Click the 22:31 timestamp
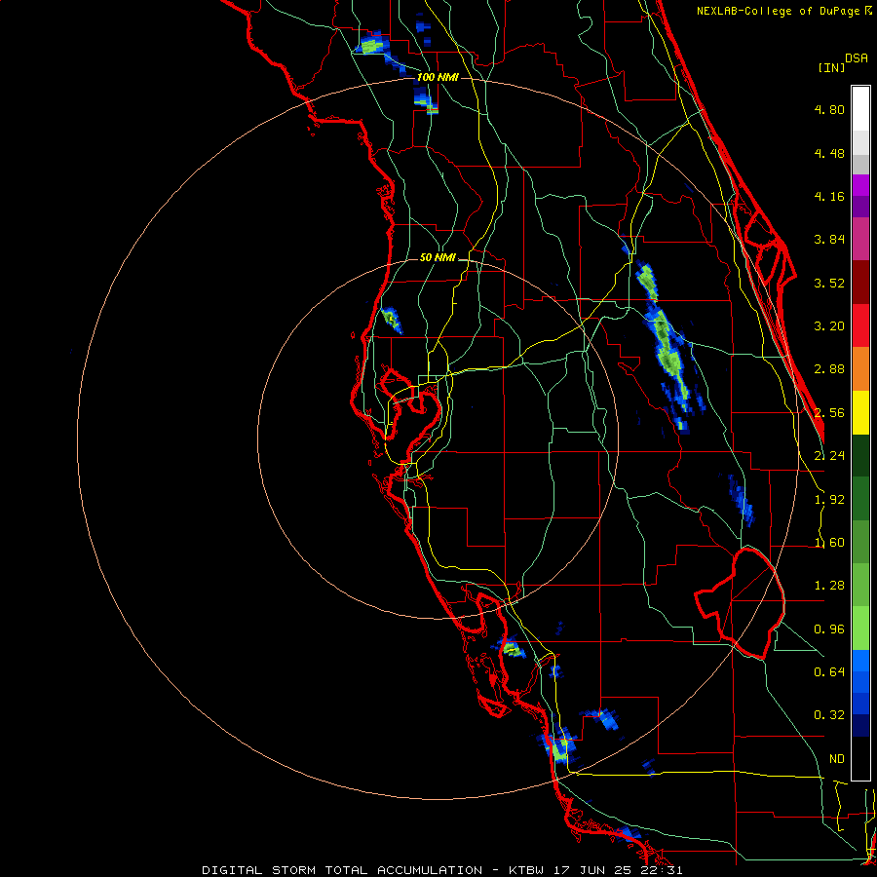Image resolution: width=877 pixels, height=877 pixels. pos(663,870)
